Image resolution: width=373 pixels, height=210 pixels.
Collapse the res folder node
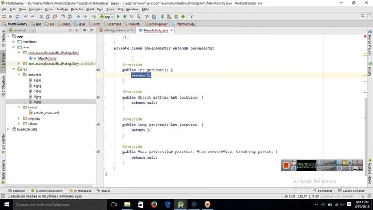click(13, 69)
